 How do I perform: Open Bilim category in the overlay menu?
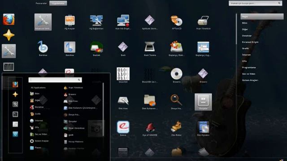35,93
